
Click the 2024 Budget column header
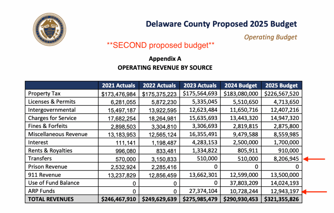pos(240,85)
